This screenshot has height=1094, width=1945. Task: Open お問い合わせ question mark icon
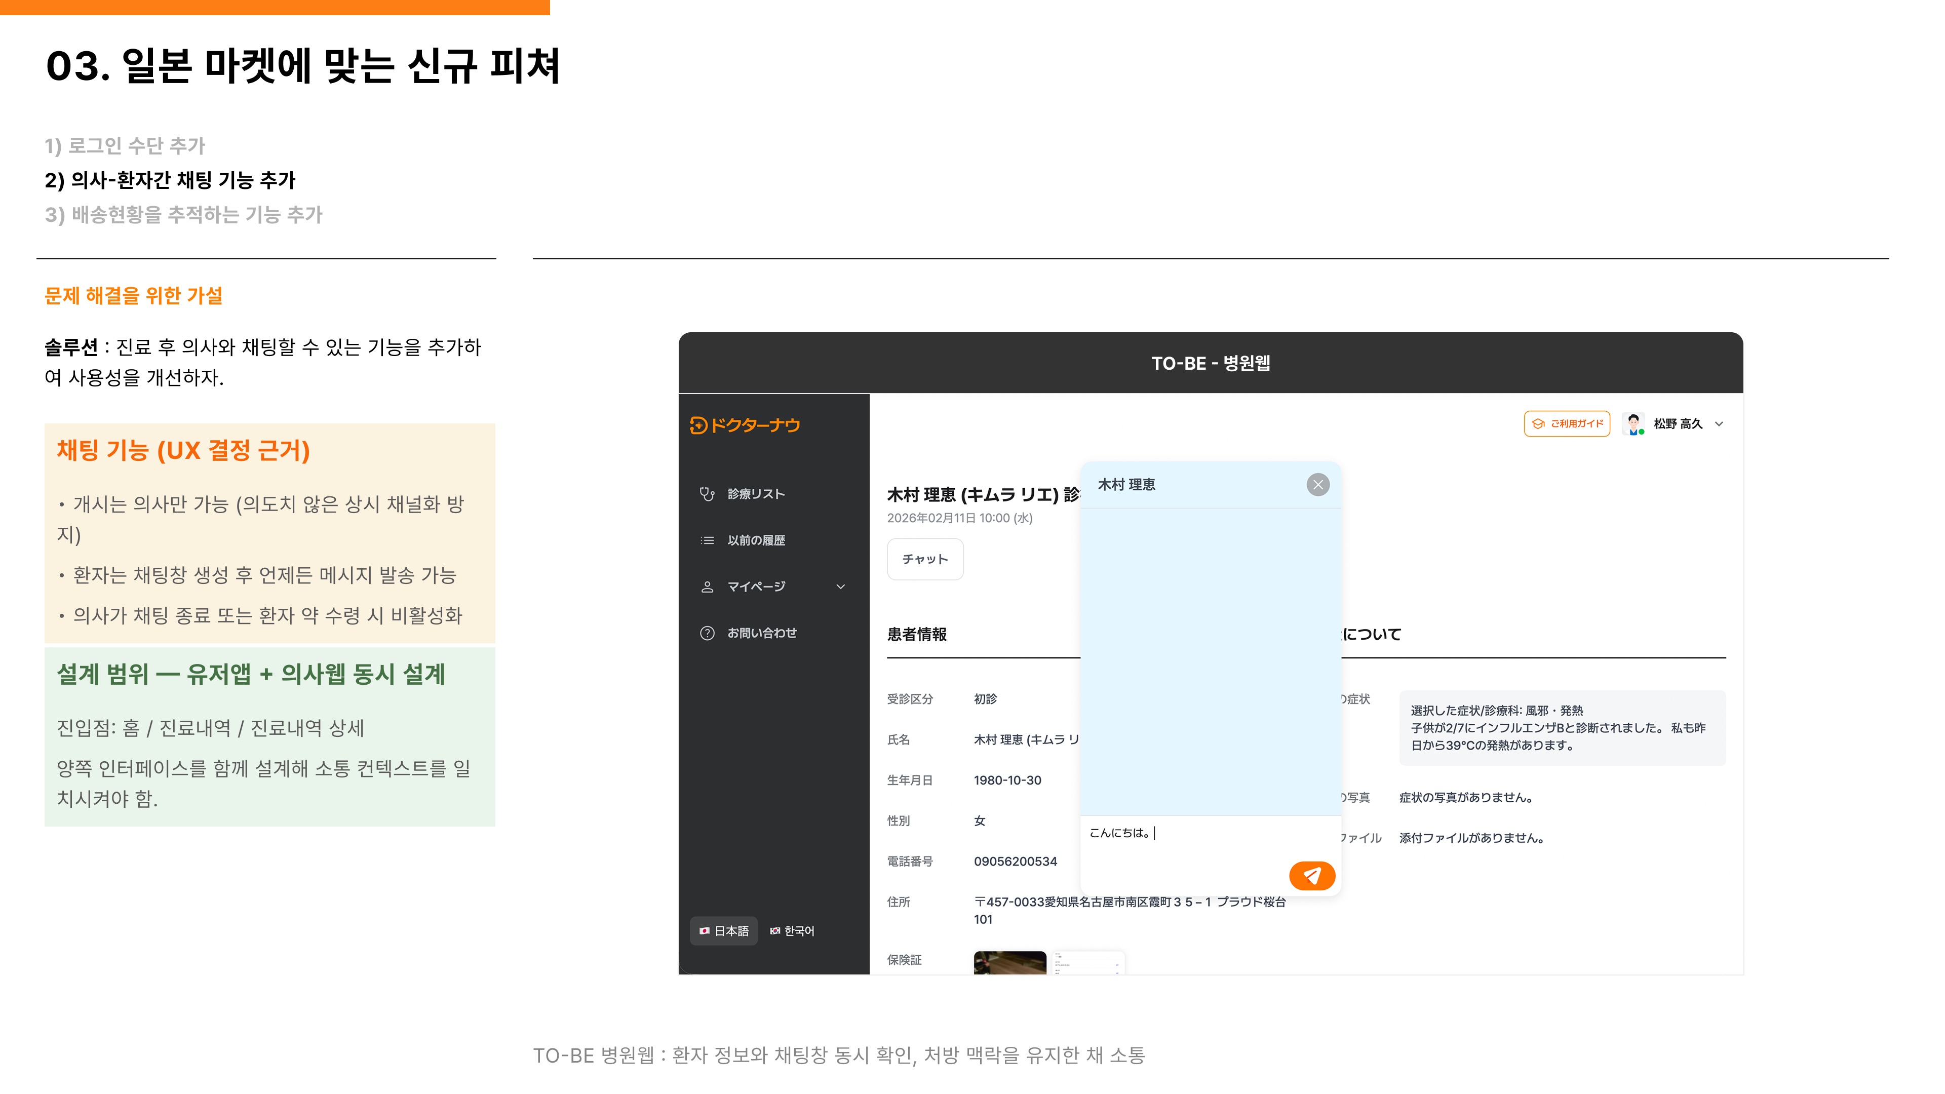pos(707,634)
